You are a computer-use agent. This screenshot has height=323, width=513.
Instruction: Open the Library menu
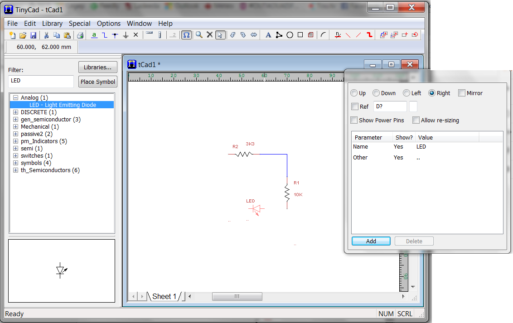[52, 24]
